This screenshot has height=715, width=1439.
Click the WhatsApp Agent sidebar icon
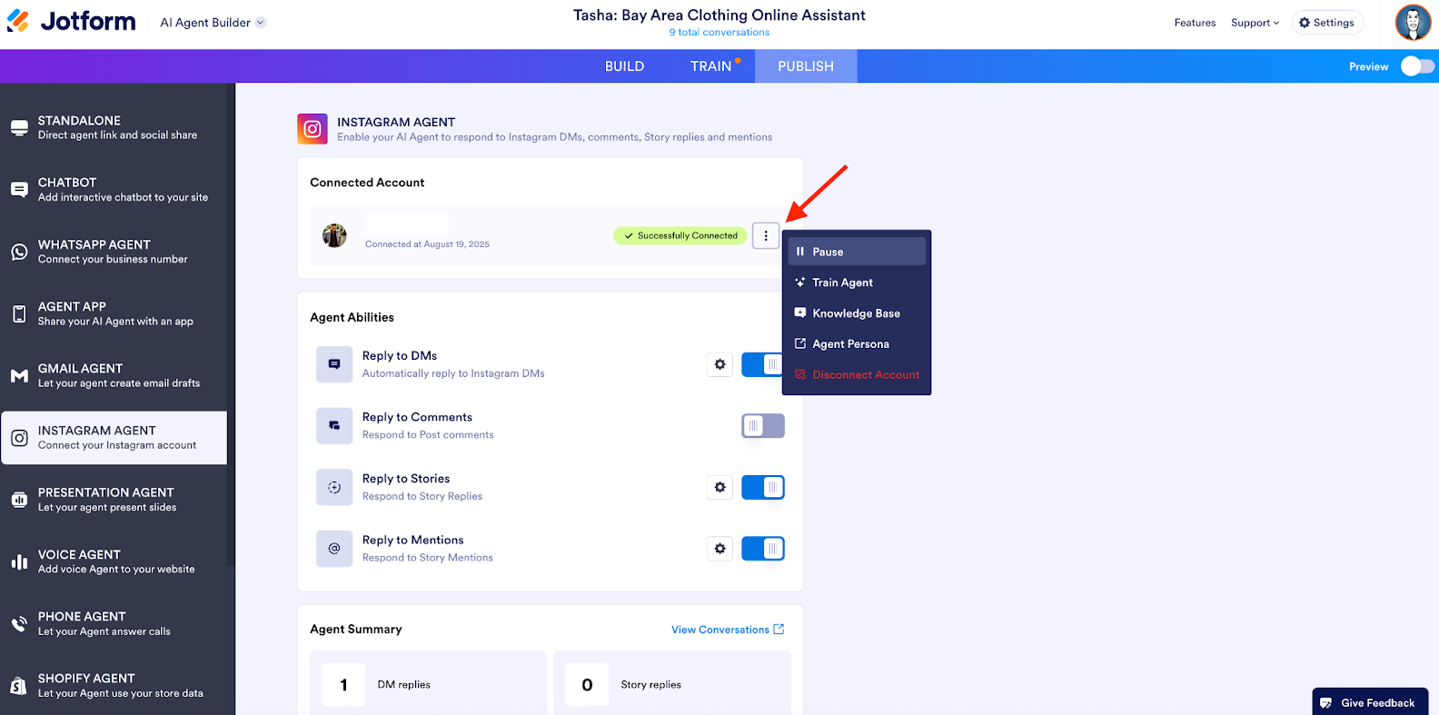click(19, 252)
